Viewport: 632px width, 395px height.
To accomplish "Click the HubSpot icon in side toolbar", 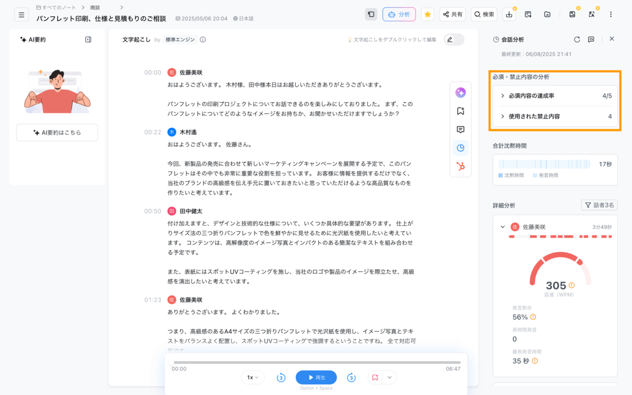I will point(460,166).
